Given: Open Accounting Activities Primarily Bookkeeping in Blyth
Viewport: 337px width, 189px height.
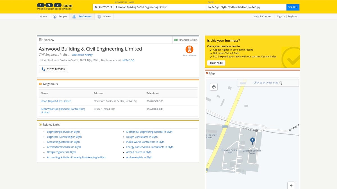Looking at the screenshot, I should [x=76, y=157].
